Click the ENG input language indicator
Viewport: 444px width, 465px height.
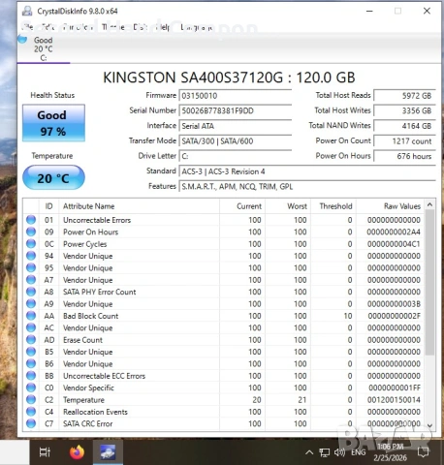pyautogui.click(x=359, y=452)
